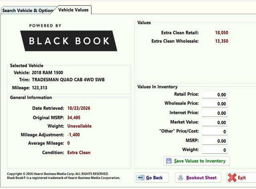The height and width of the screenshot is (189, 256).
Task: Exit the Black Book window
Action: point(241,177)
